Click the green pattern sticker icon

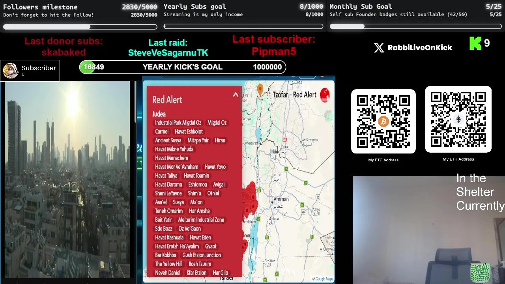click(480, 273)
